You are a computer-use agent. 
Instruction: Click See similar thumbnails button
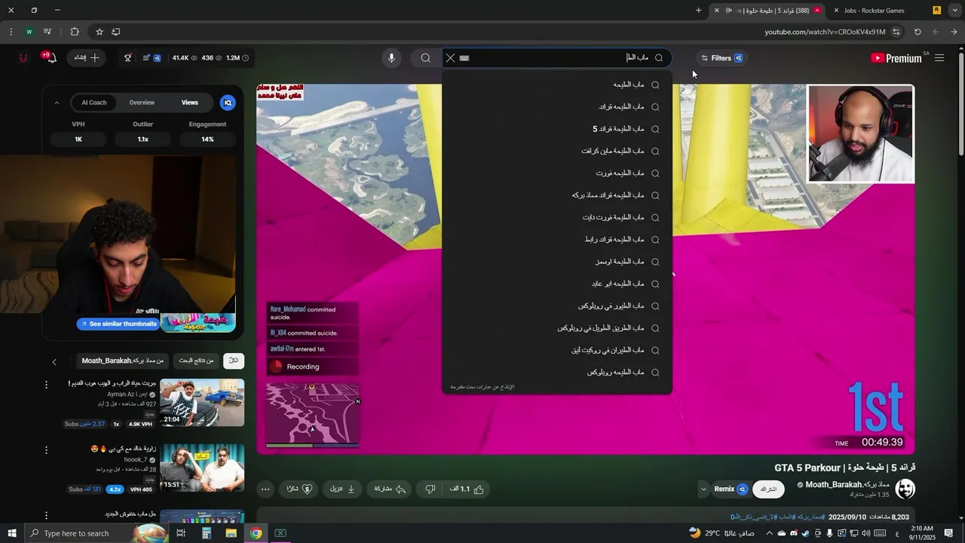click(x=118, y=324)
